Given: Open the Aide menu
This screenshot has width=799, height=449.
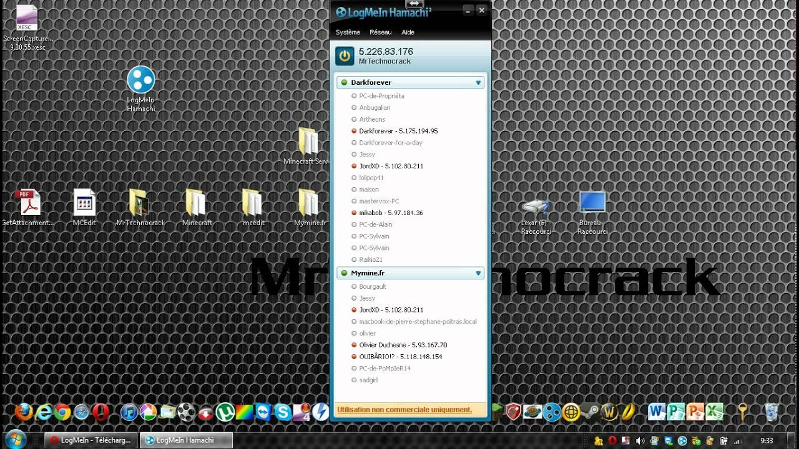Looking at the screenshot, I should click(408, 32).
